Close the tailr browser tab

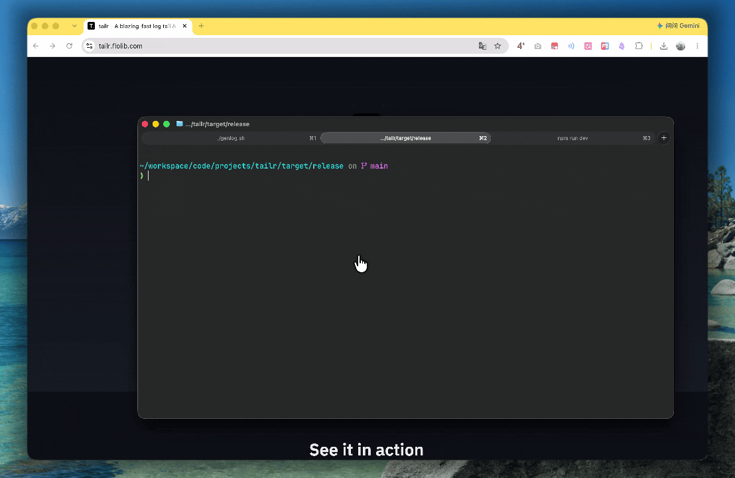[184, 27]
